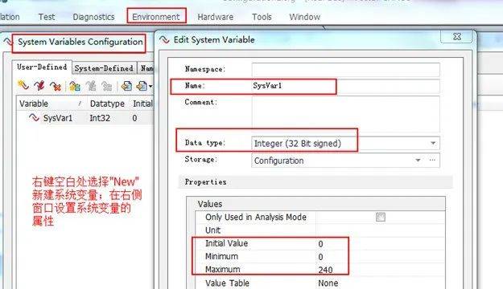Click the Initial column header
The width and height of the screenshot is (503, 289).
[x=142, y=104]
